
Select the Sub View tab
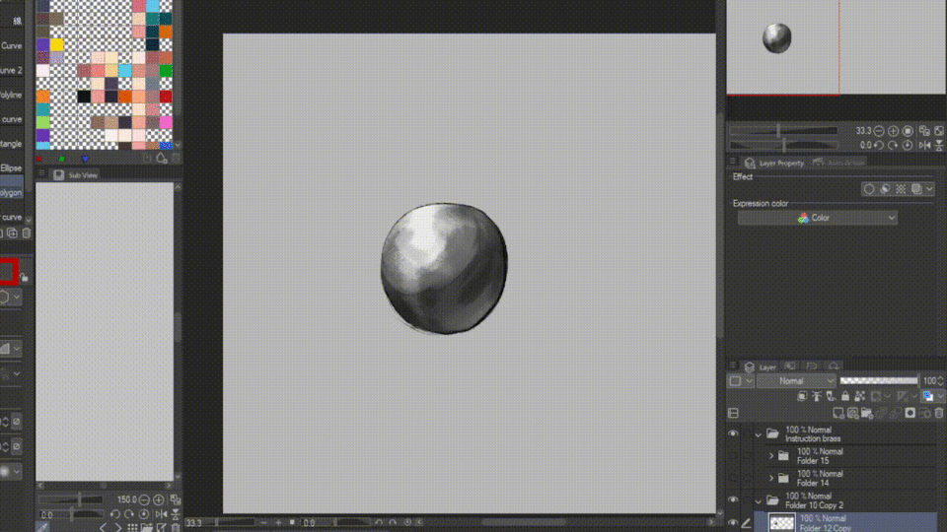[x=76, y=175]
